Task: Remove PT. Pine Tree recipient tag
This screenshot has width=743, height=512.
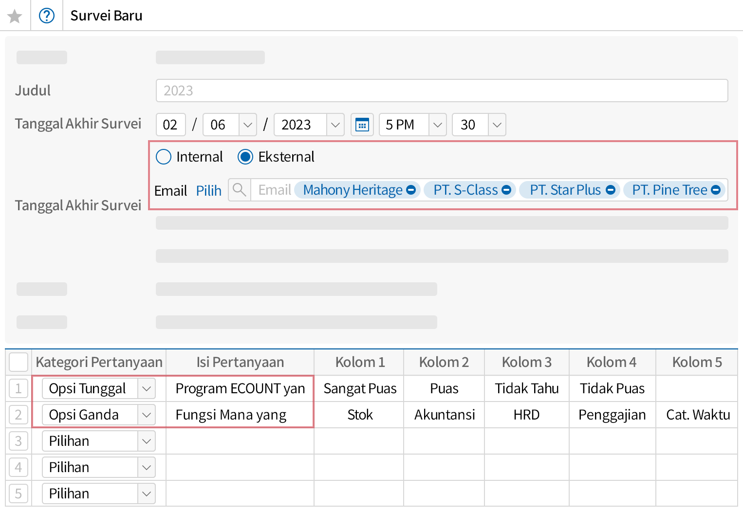Action: tap(716, 190)
